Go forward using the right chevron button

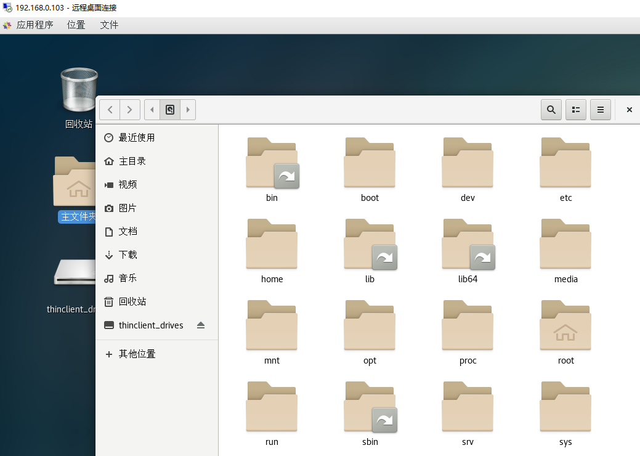(x=129, y=110)
